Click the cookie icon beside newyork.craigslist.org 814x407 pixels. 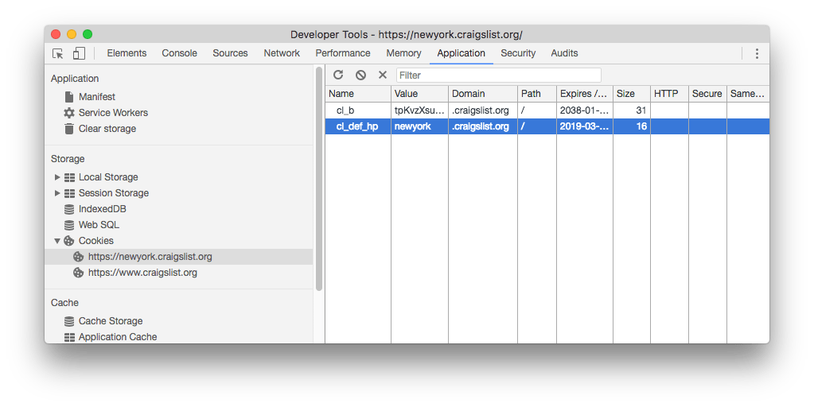coord(79,257)
